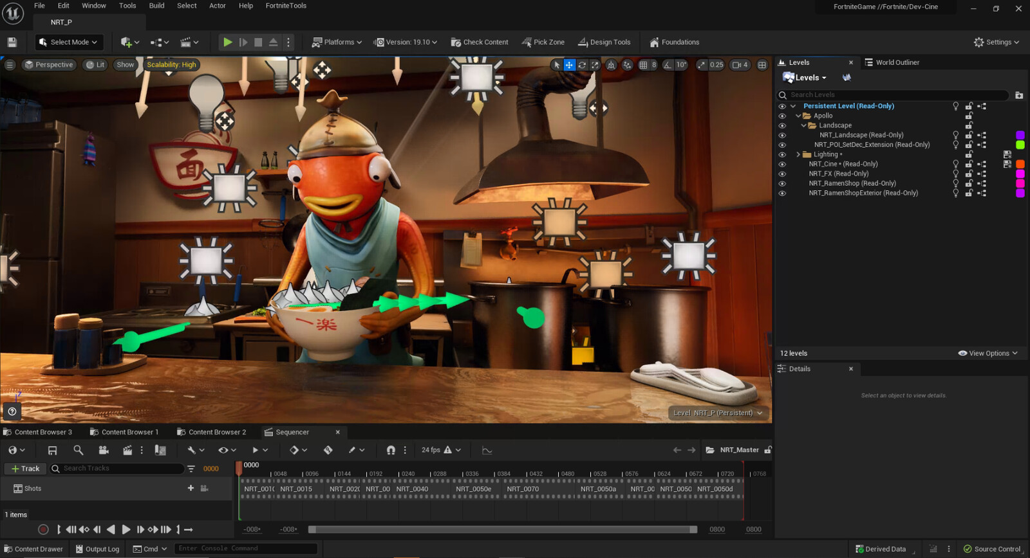Activate the rotate gizmo tool in viewport

tap(582, 65)
